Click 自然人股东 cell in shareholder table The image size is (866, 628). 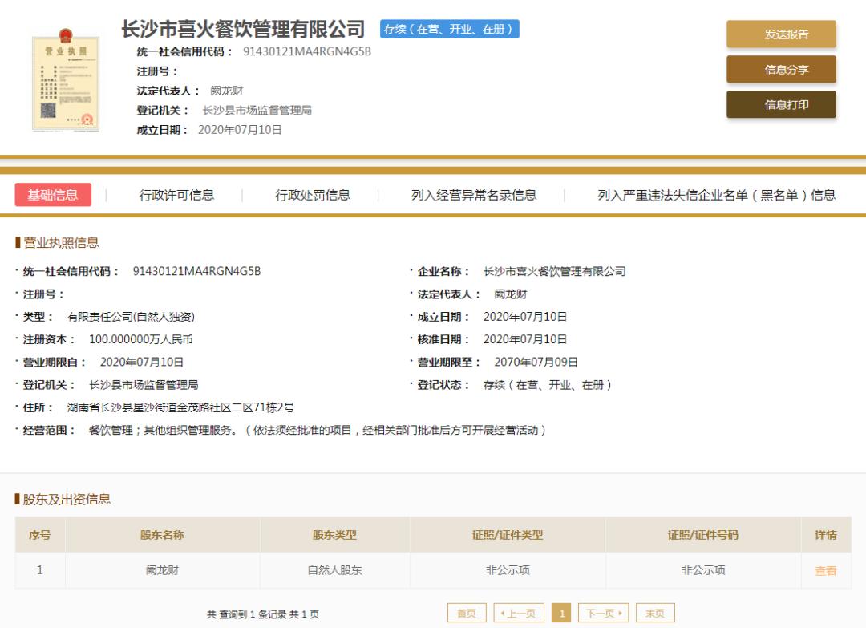(x=334, y=570)
